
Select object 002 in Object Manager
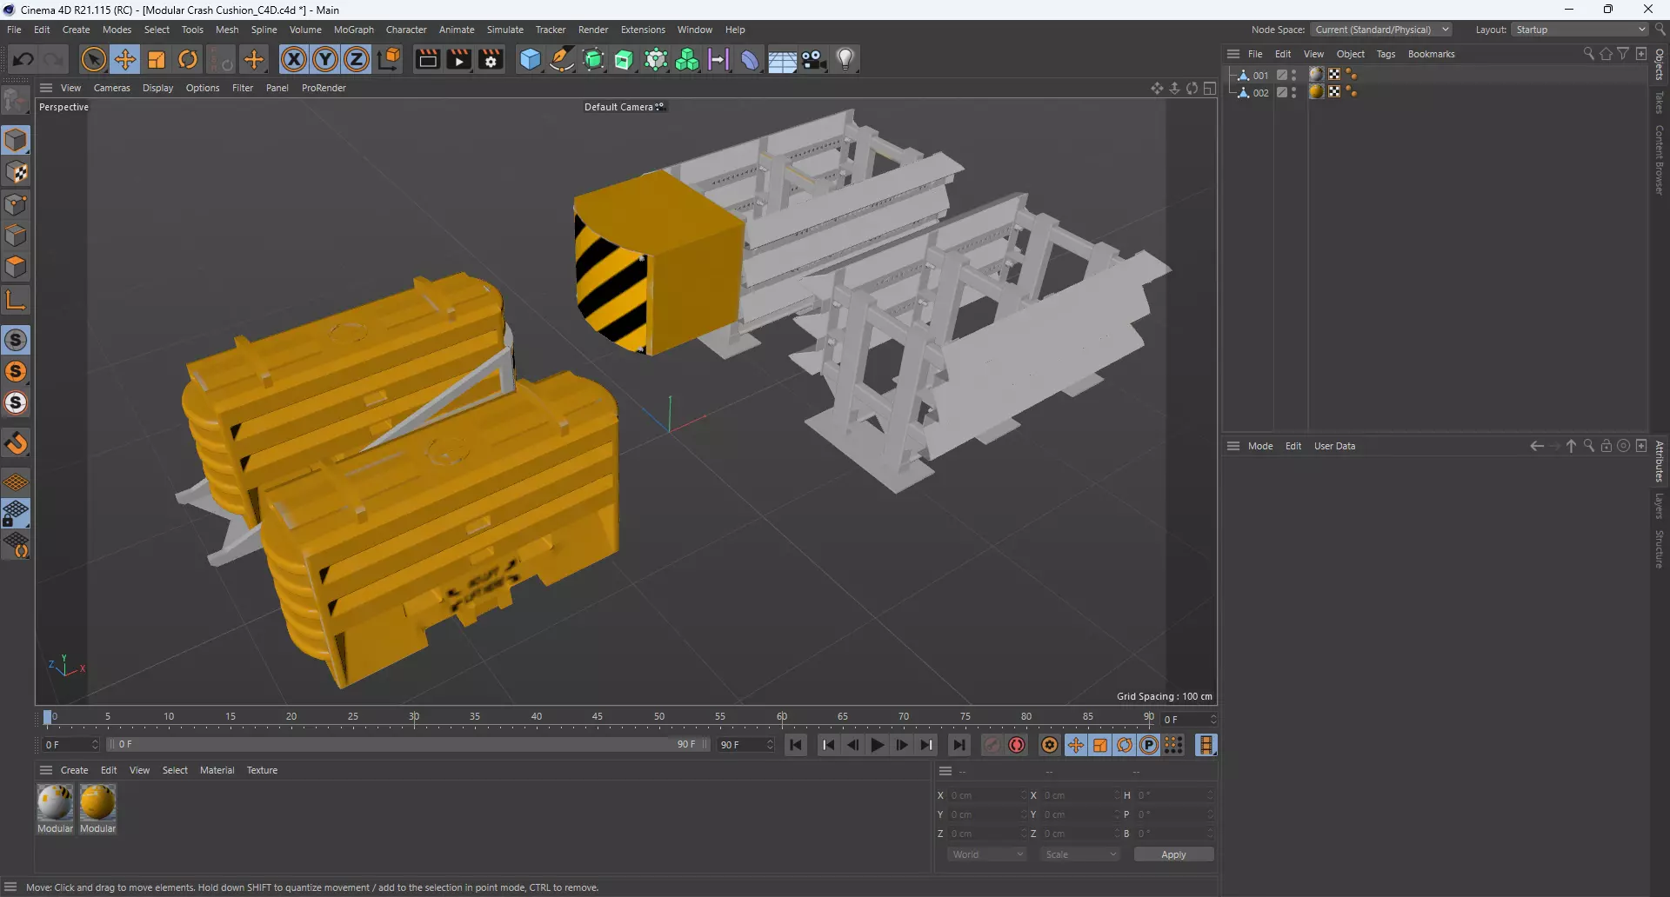coord(1260,93)
